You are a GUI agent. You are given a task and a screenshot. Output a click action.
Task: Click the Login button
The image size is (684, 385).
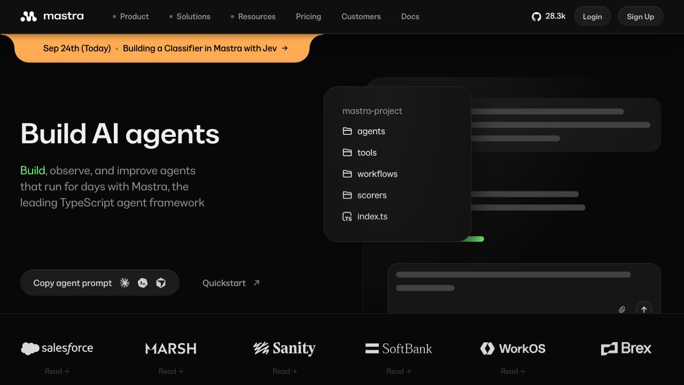click(x=592, y=17)
